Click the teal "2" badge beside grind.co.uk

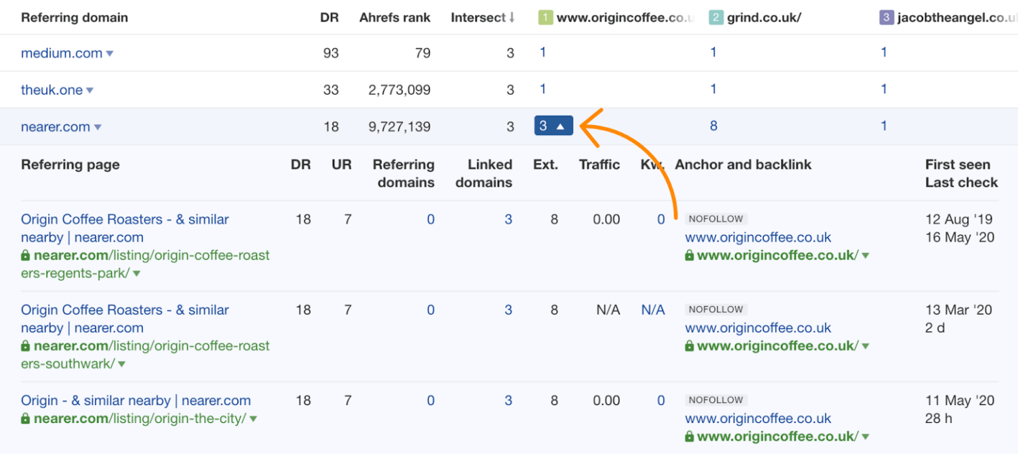click(716, 17)
